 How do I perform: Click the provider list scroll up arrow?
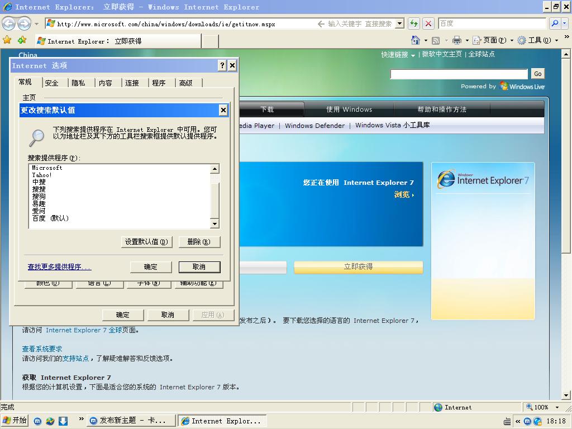[x=215, y=169]
